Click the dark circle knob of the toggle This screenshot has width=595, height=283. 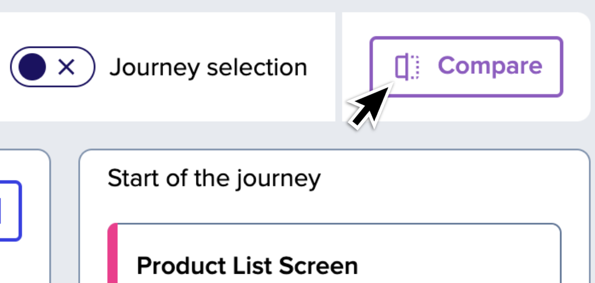coord(32,67)
